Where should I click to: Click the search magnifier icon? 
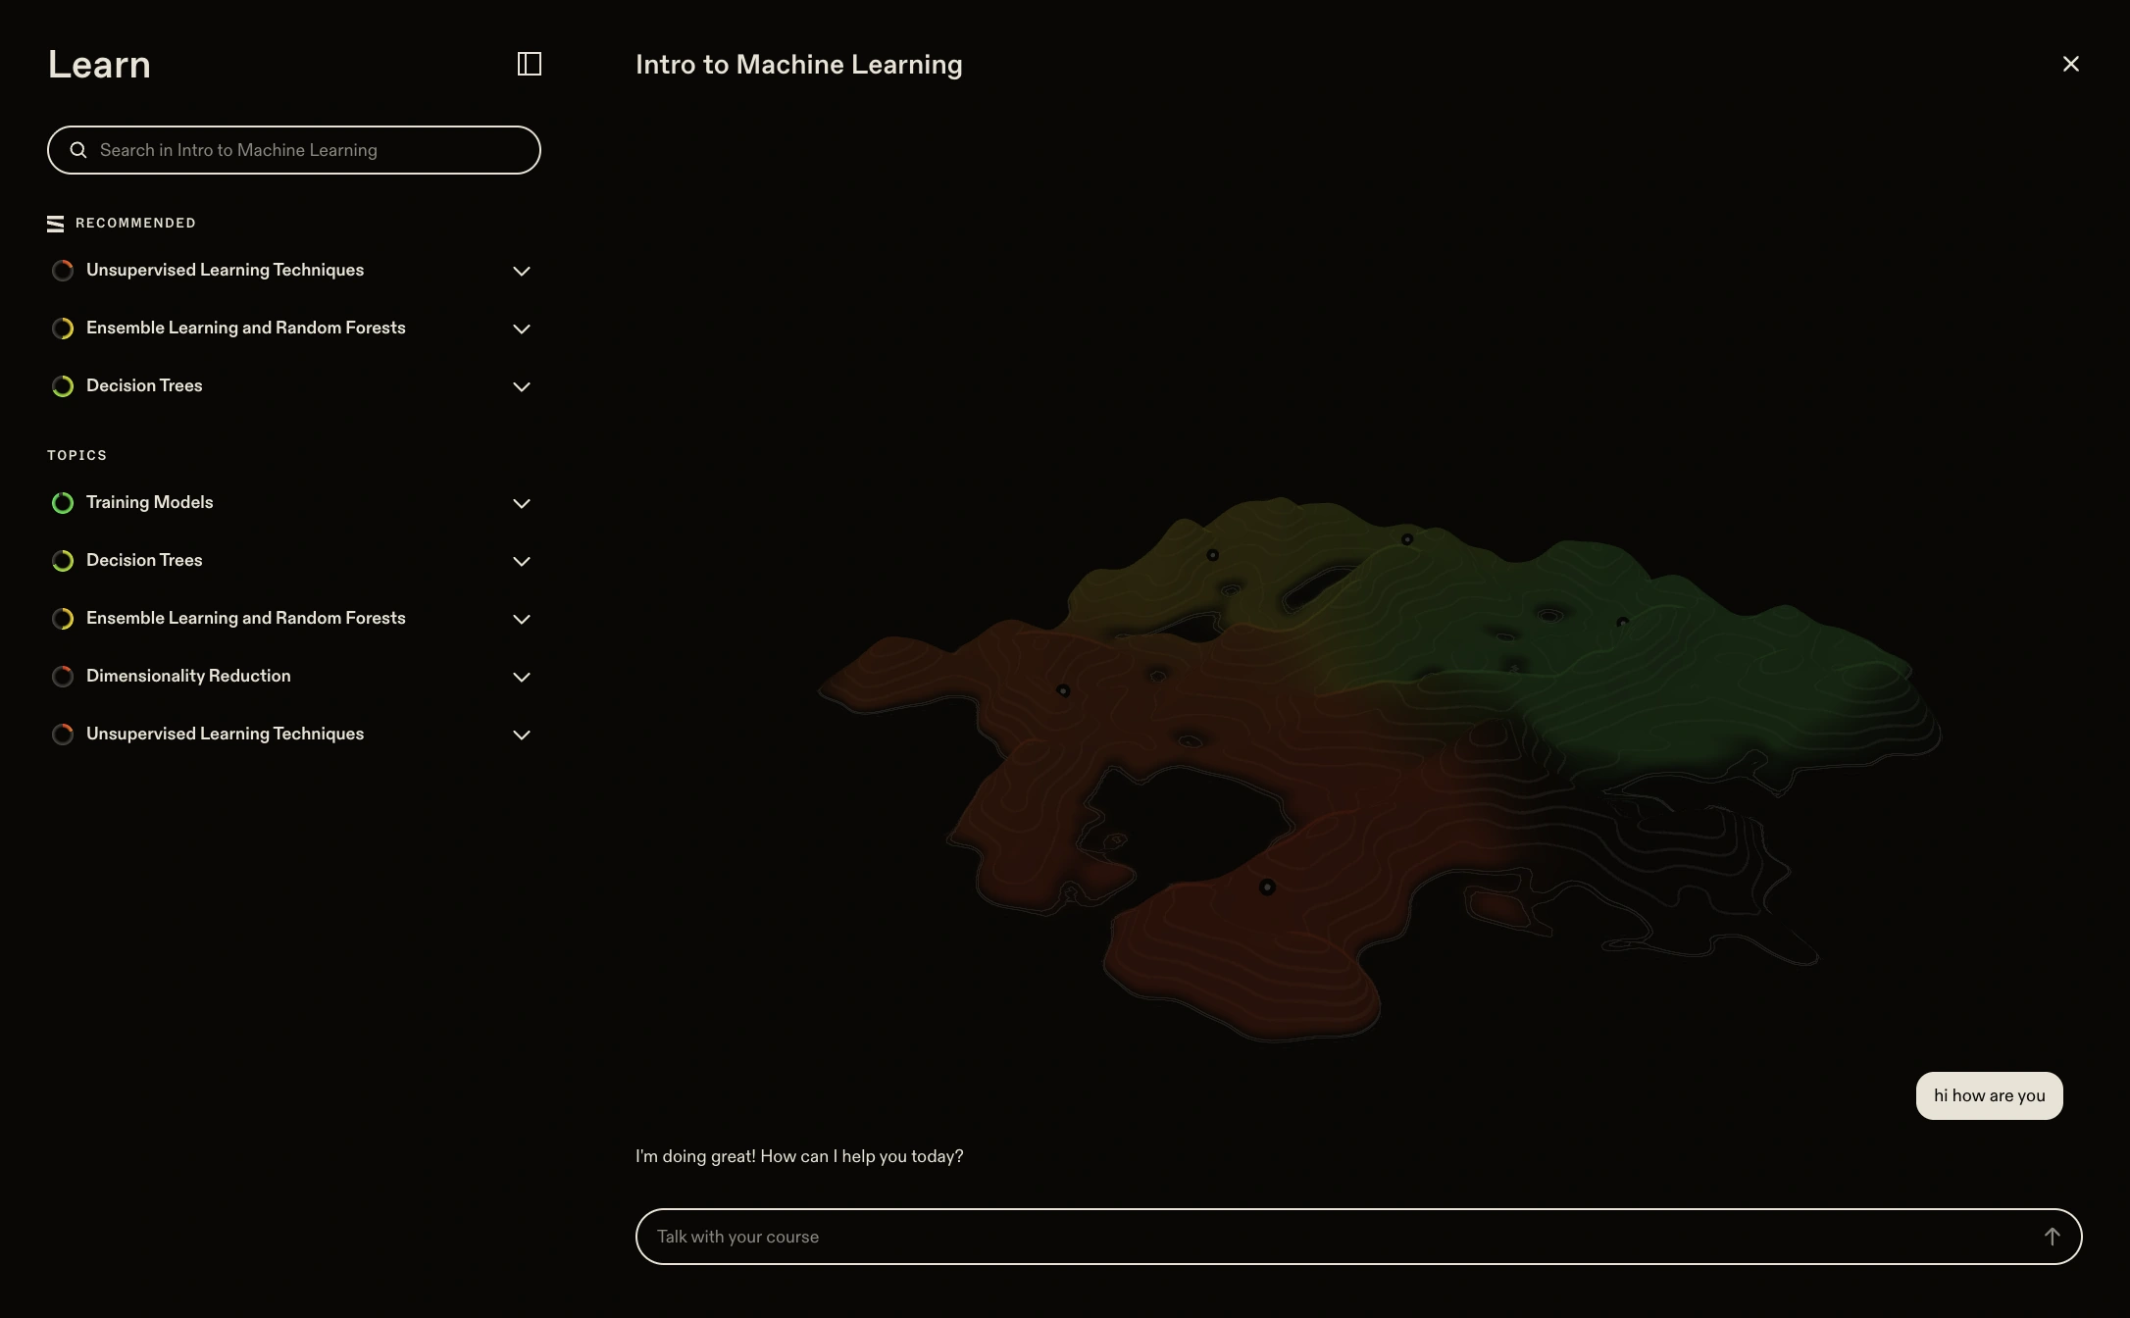78,150
